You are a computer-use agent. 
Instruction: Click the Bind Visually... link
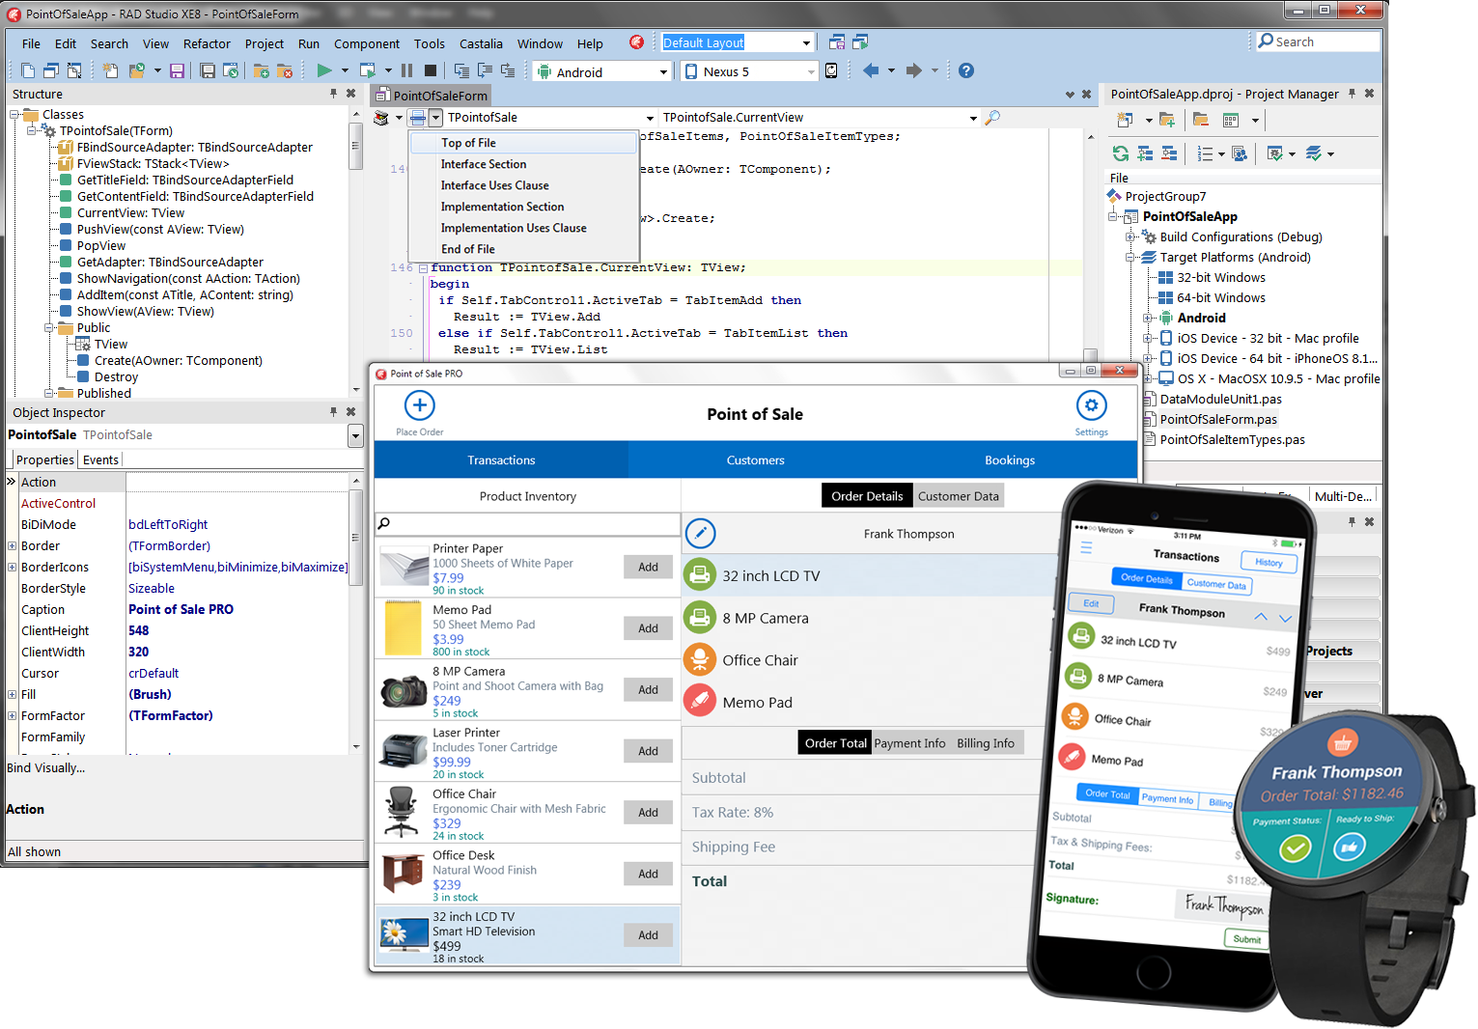[x=45, y=768]
